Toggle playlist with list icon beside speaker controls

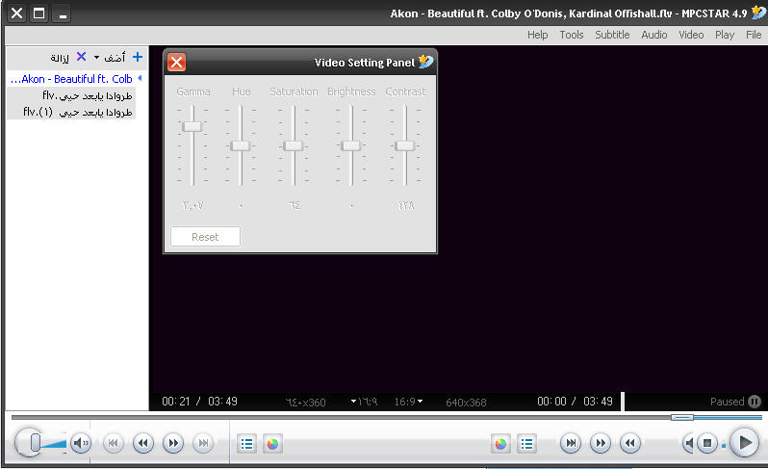point(247,443)
